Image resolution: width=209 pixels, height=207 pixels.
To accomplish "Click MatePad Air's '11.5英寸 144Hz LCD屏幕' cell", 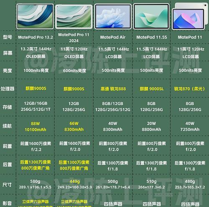I will (113, 53).
